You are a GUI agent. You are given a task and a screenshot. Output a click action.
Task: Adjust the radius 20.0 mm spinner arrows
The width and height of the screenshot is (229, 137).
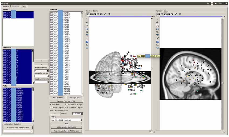(82, 114)
